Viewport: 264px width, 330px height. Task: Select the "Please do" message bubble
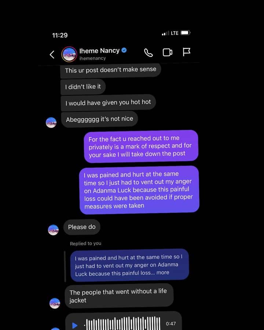[x=82, y=227]
